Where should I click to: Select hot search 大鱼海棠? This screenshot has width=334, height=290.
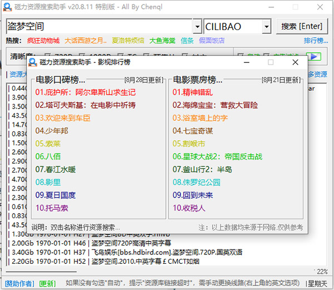[162, 41]
